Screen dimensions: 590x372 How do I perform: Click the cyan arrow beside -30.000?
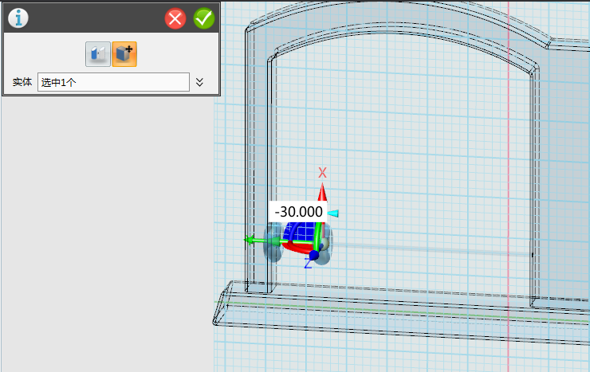tap(333, 213)
